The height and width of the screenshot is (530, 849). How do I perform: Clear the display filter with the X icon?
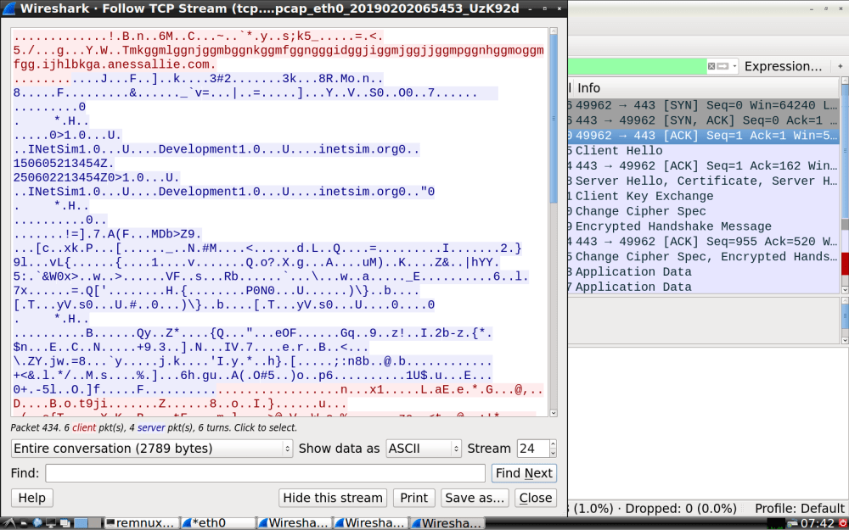coord(711,66)
